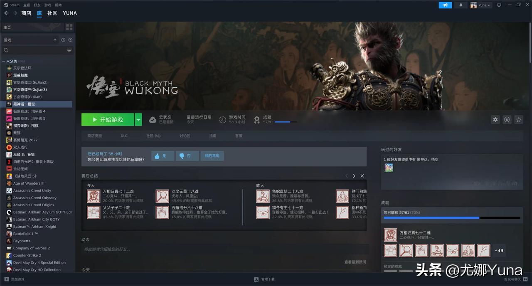Open game settings gear icon
The image size is (532, 286).
pyautogui.click(x=495, y=120)
